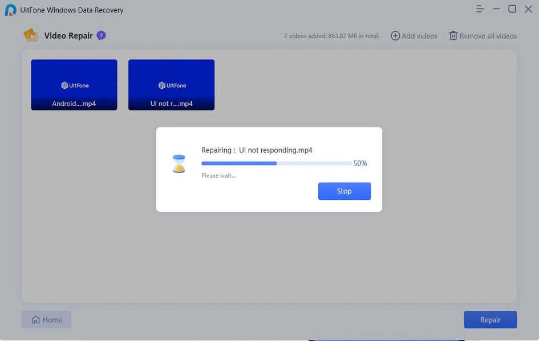Click the 'Repairing : UI not responding.mp4' text
The height and width of the screenshot is (341, 539).
coord(257,150)
